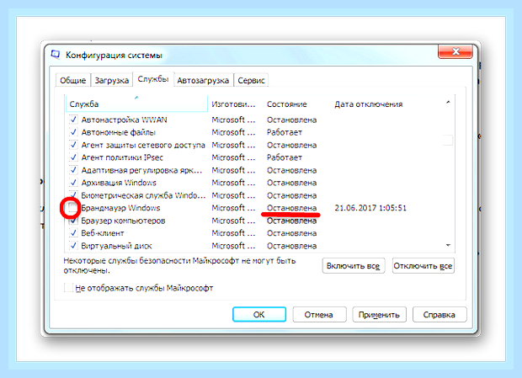Uncheck the Архивация Windows service
522x378 pixels.
73,183
